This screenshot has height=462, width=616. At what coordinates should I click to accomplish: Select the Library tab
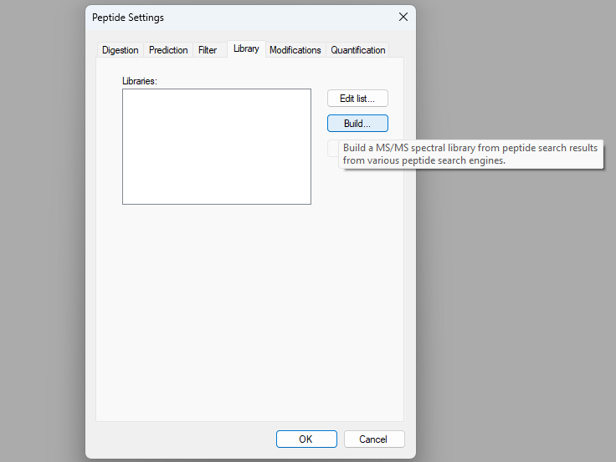(246, 49)
